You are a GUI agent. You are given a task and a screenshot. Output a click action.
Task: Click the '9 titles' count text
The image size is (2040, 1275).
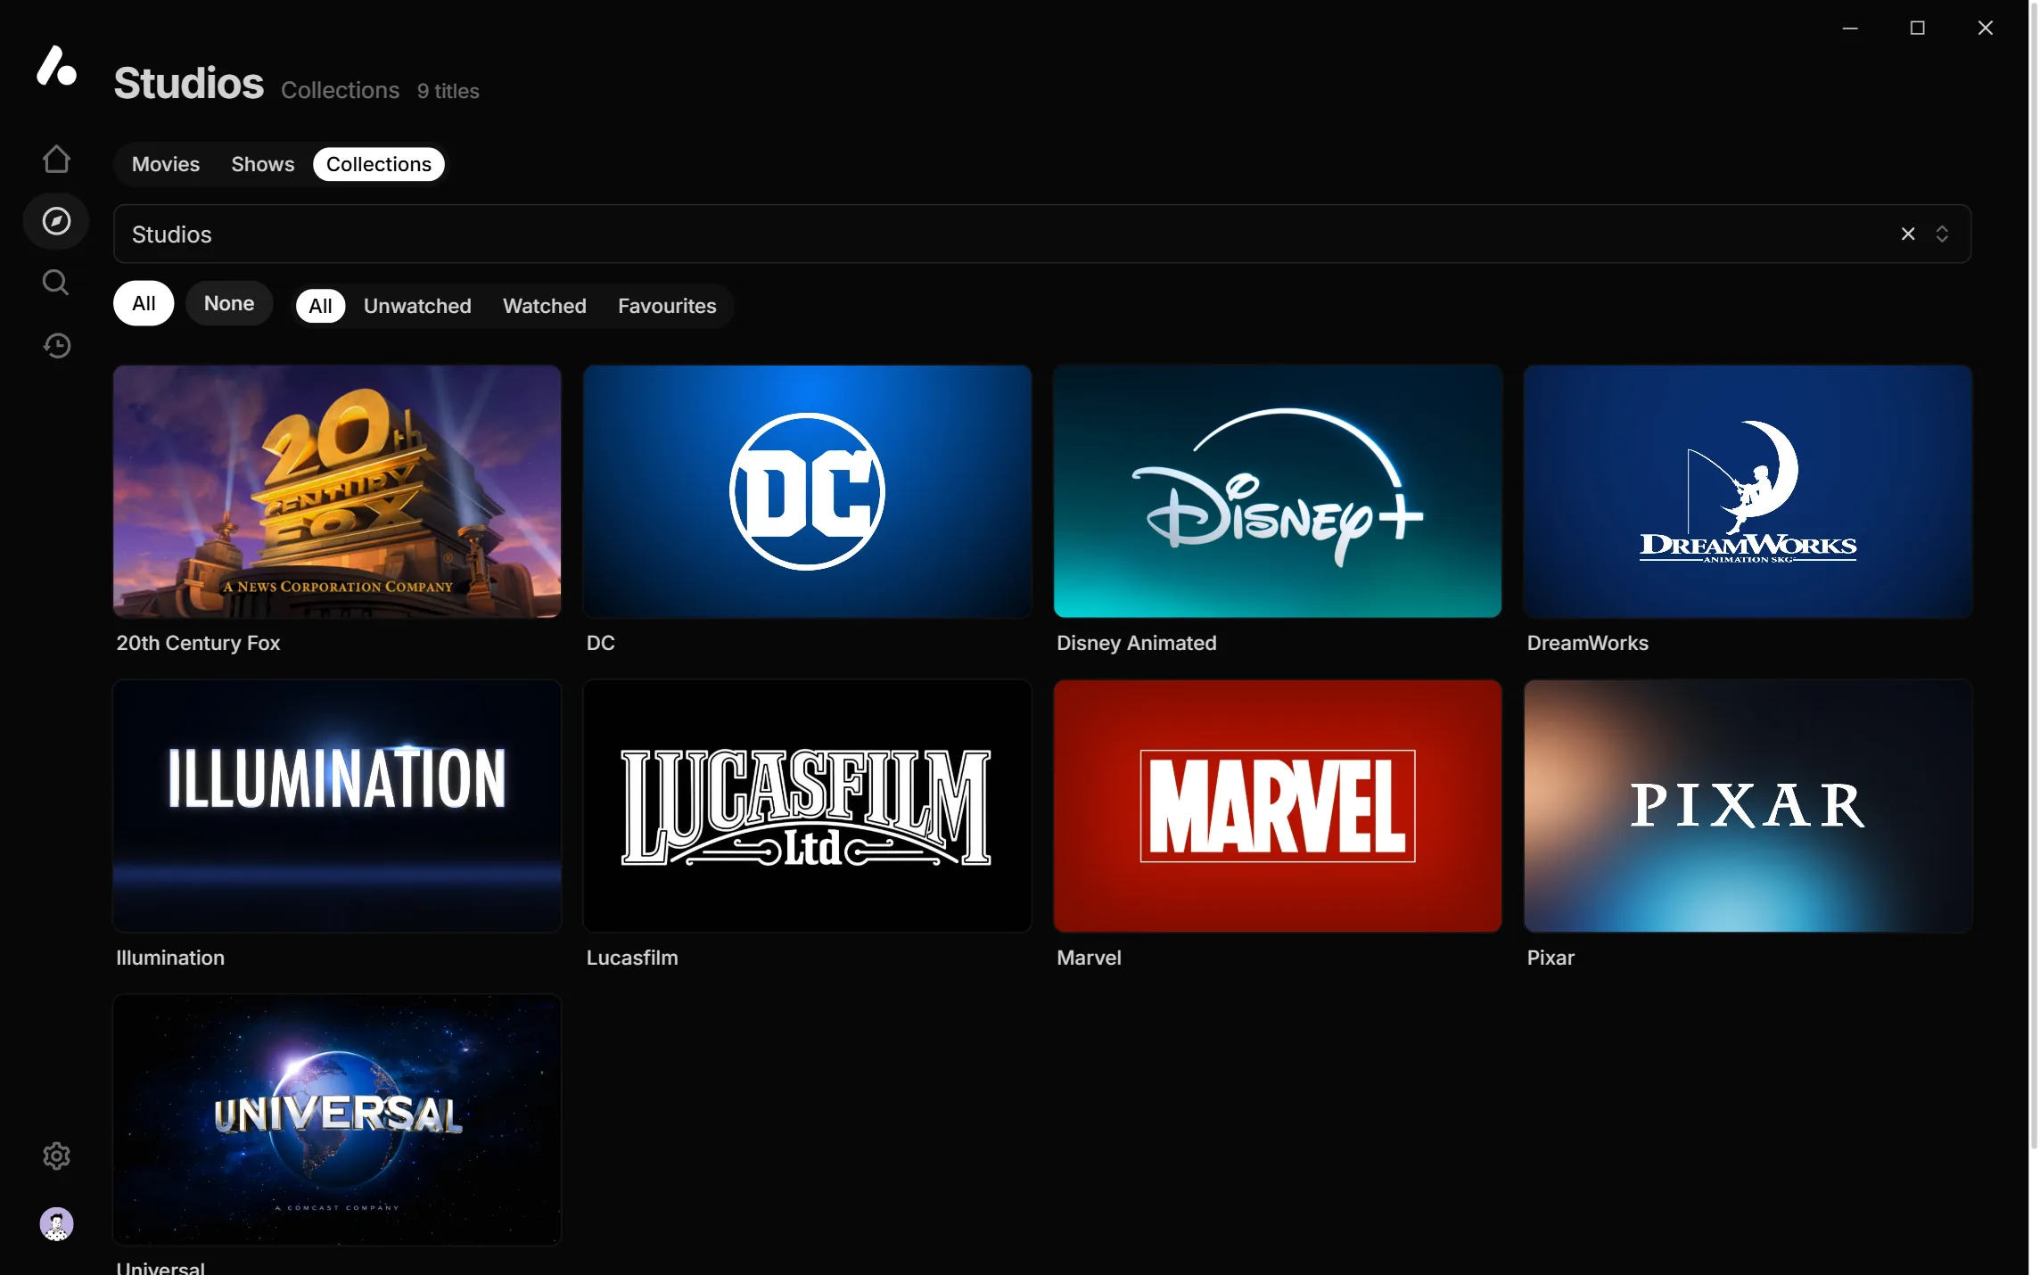[x=448, y=91]
